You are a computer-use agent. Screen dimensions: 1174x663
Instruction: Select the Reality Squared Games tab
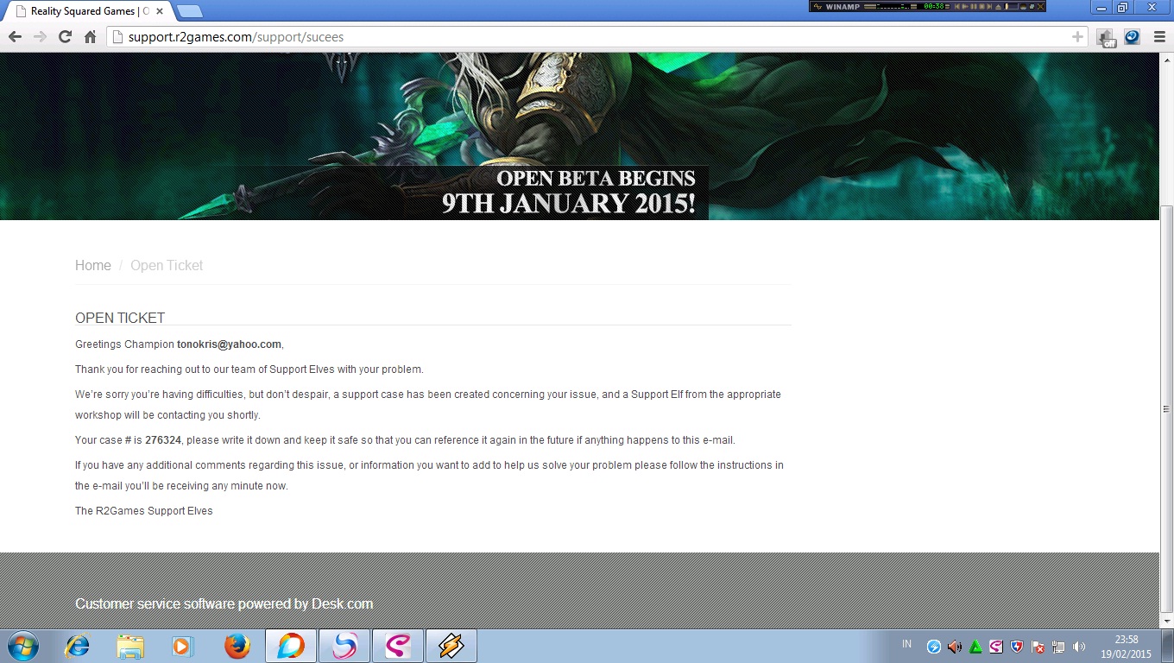pyautogui.click(x=86, y=11)
